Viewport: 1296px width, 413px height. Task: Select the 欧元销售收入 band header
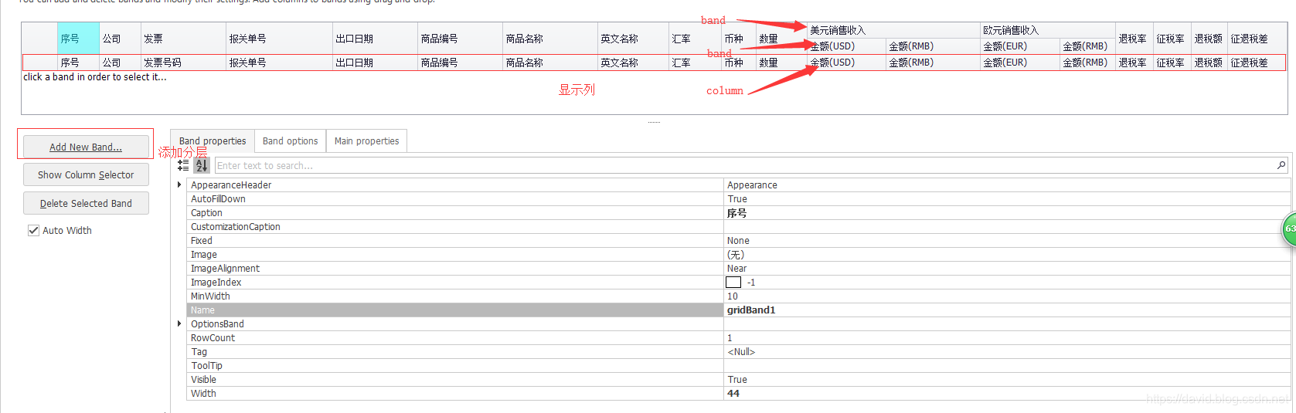pyautogui.click(x=1048, y=30)
